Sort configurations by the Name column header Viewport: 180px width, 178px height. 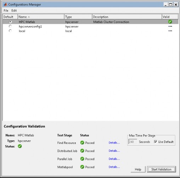41,17
